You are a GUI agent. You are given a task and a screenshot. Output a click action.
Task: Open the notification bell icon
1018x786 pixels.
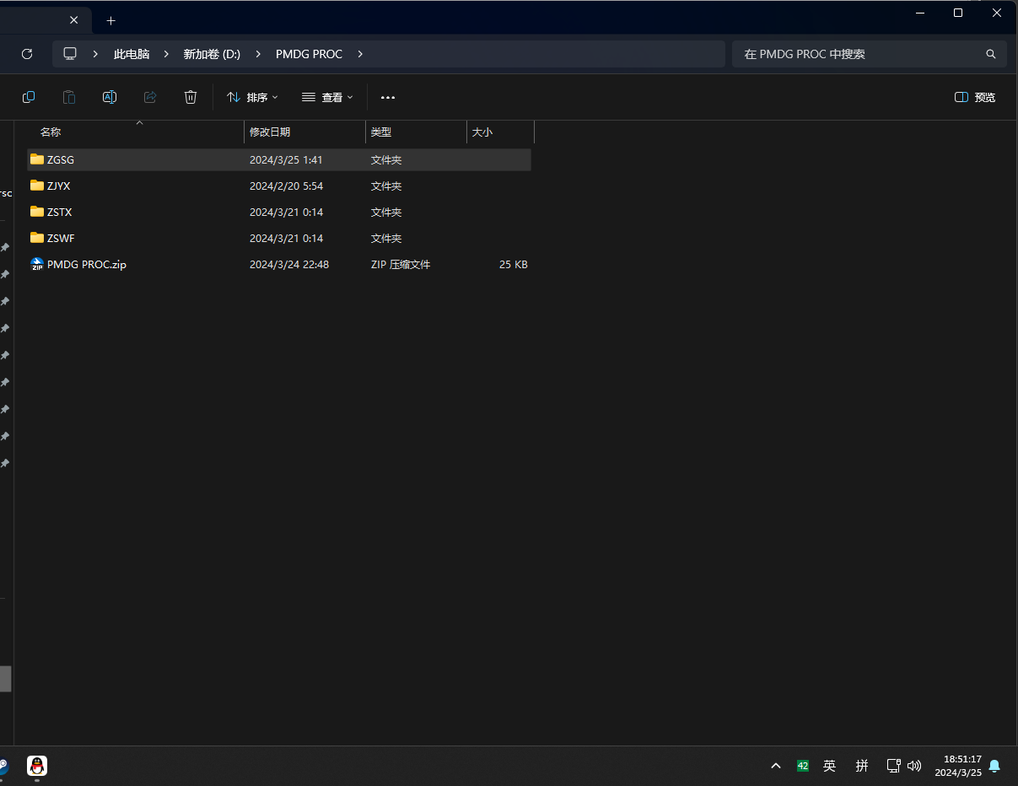994,766
